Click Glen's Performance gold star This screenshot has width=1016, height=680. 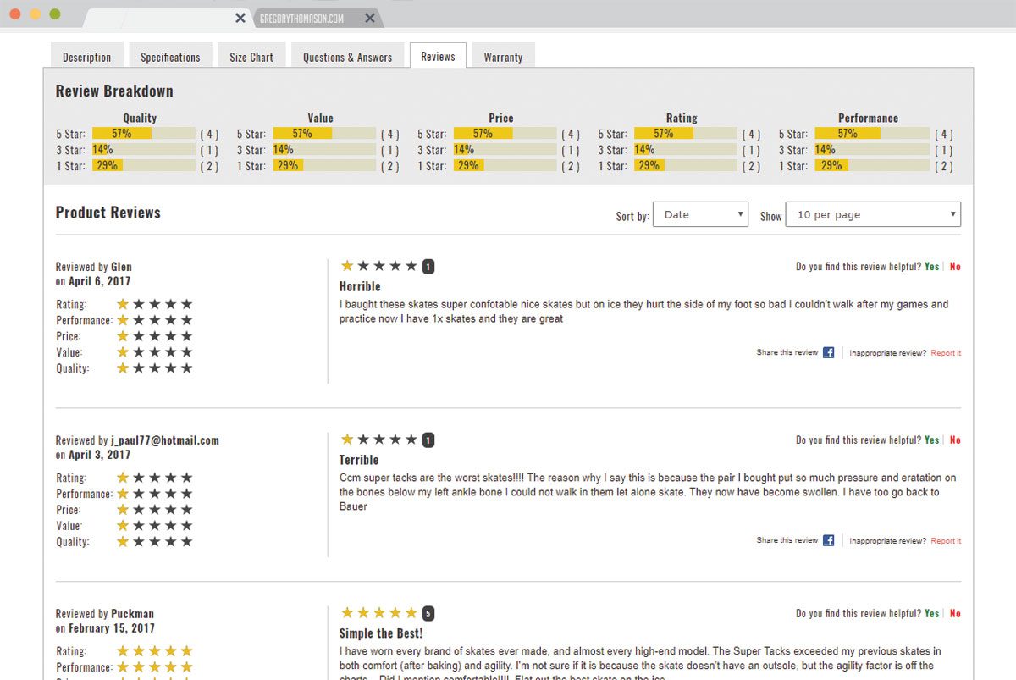[x=123, y=320]
